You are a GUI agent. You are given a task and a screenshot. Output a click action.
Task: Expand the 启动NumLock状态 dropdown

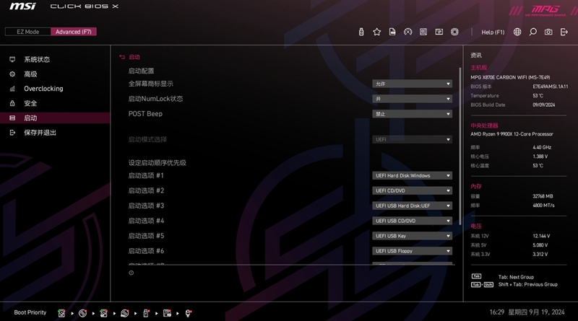pyautogui.click(x=413, y=99)
